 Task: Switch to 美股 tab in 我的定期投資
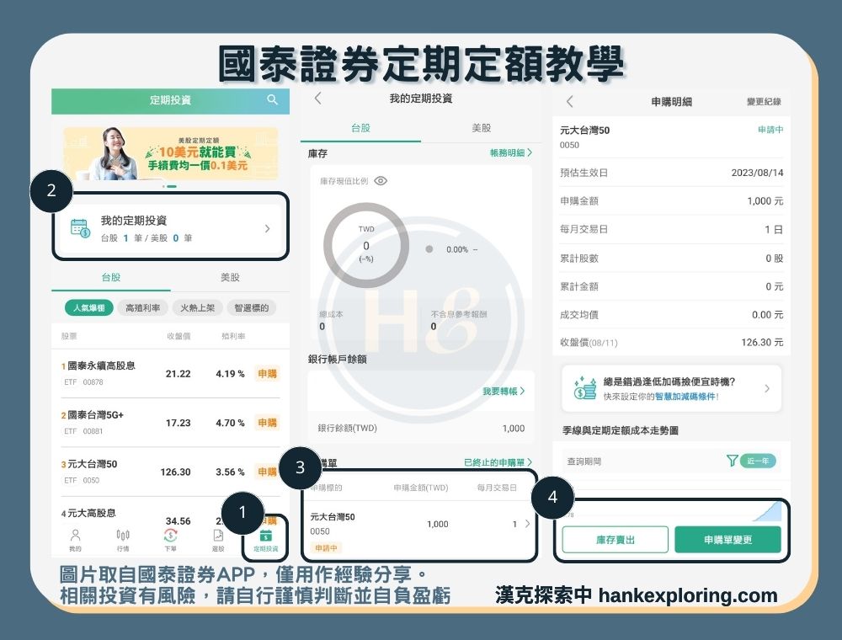tap(481, 128)
